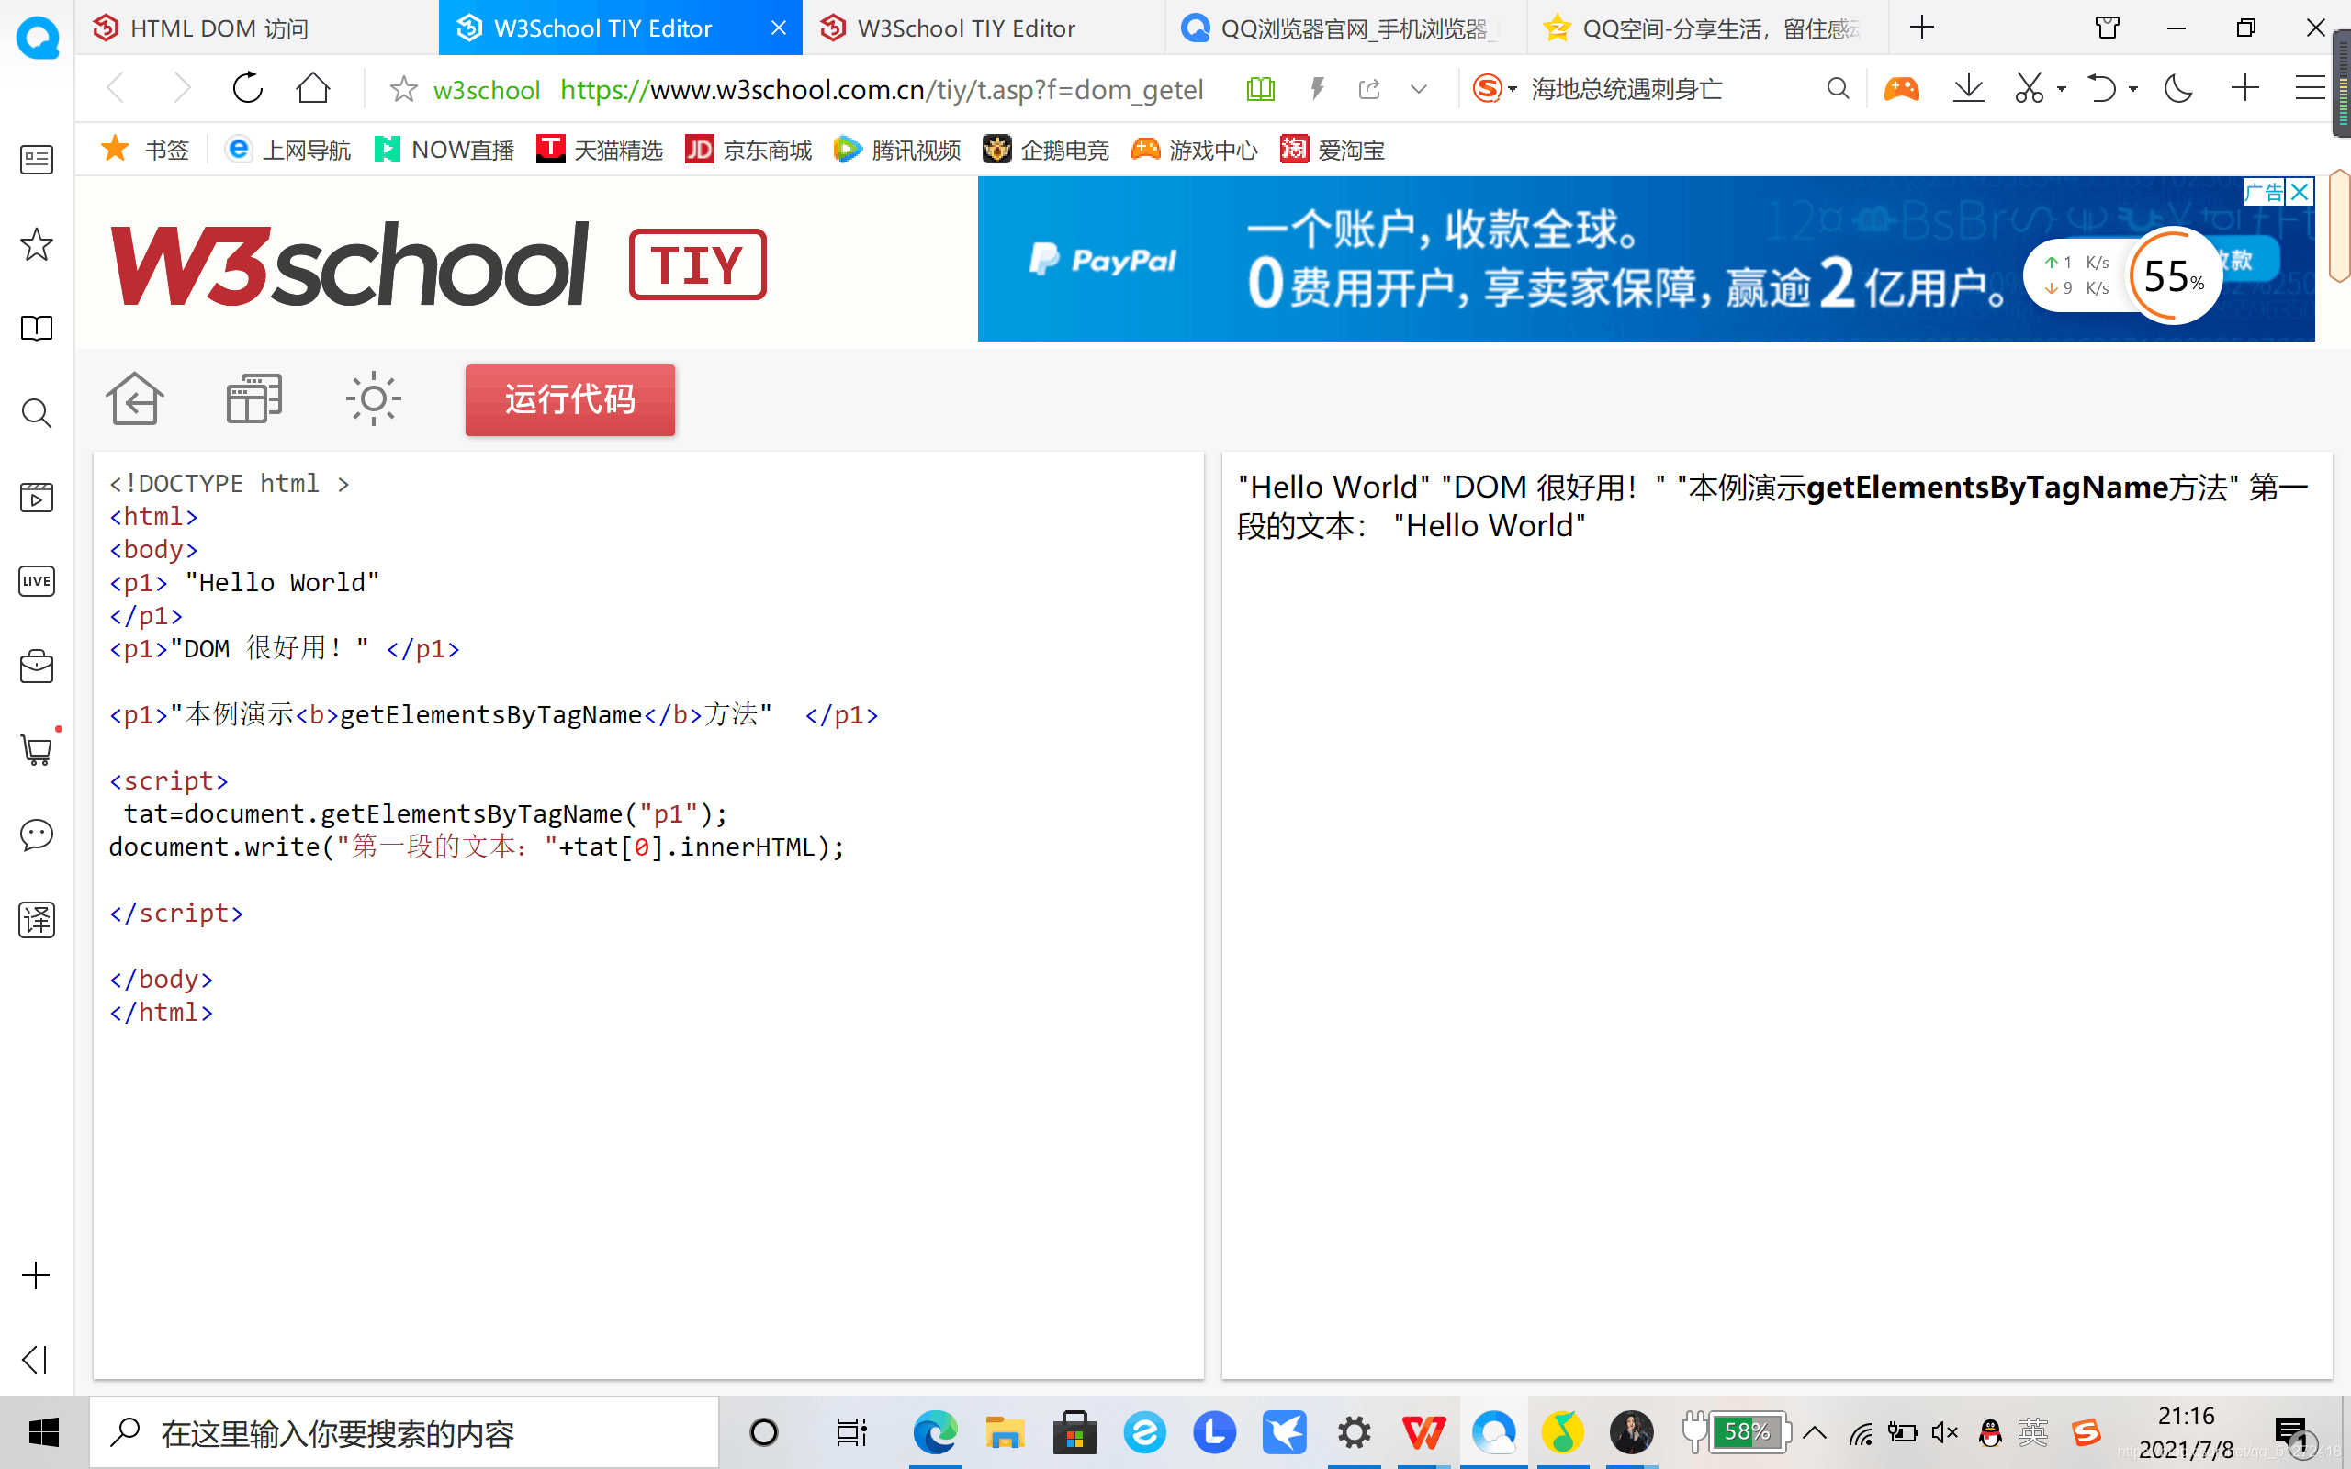2351x1469 pixels.
Task: Click the search magnifier button
Action: tap(1837, 89)
